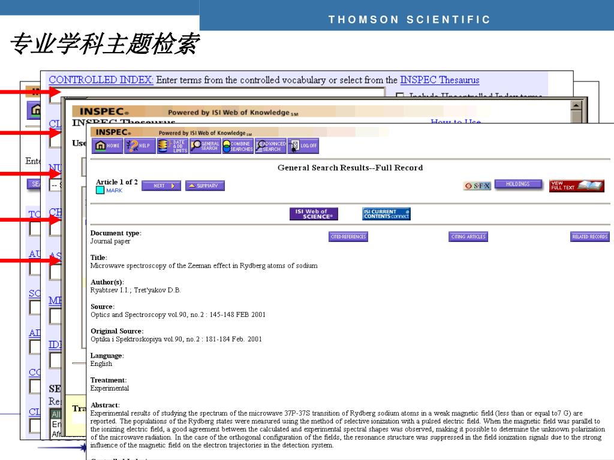View CITED REFERENCES
The height and width of the screenshot is (460, 614).
click(348, 237)
